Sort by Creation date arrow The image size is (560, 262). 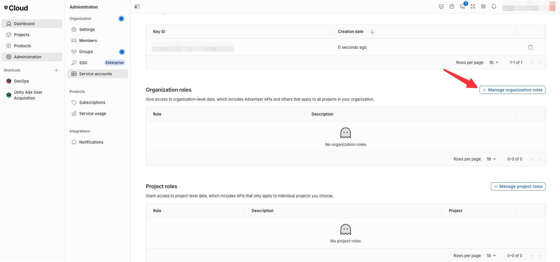(372, 32)
